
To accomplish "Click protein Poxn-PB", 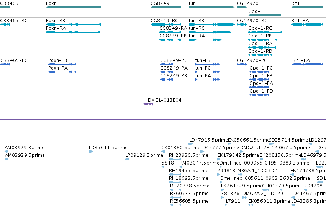I will (62, 64).
